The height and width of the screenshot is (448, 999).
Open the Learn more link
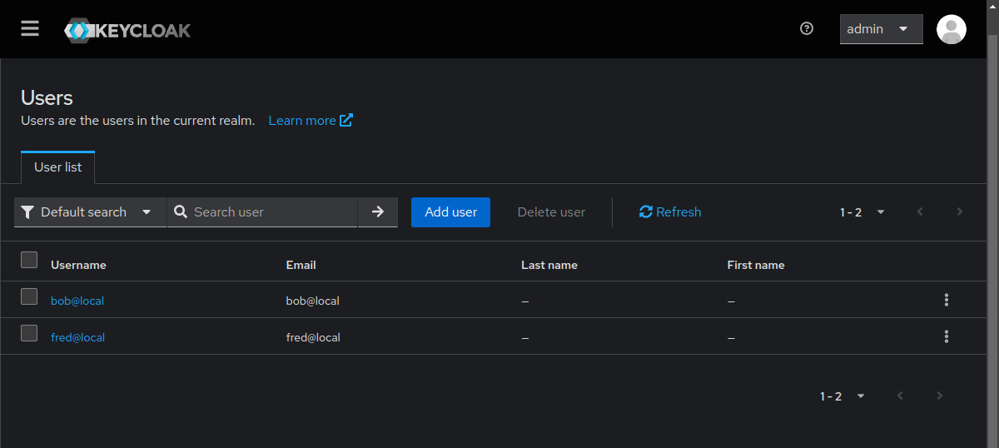pos(310,121)
